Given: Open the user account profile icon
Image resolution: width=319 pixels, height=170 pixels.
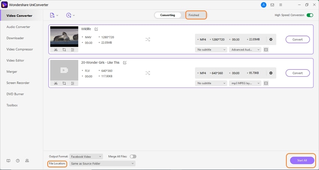Looking at the screenshot, I should 263,5.
